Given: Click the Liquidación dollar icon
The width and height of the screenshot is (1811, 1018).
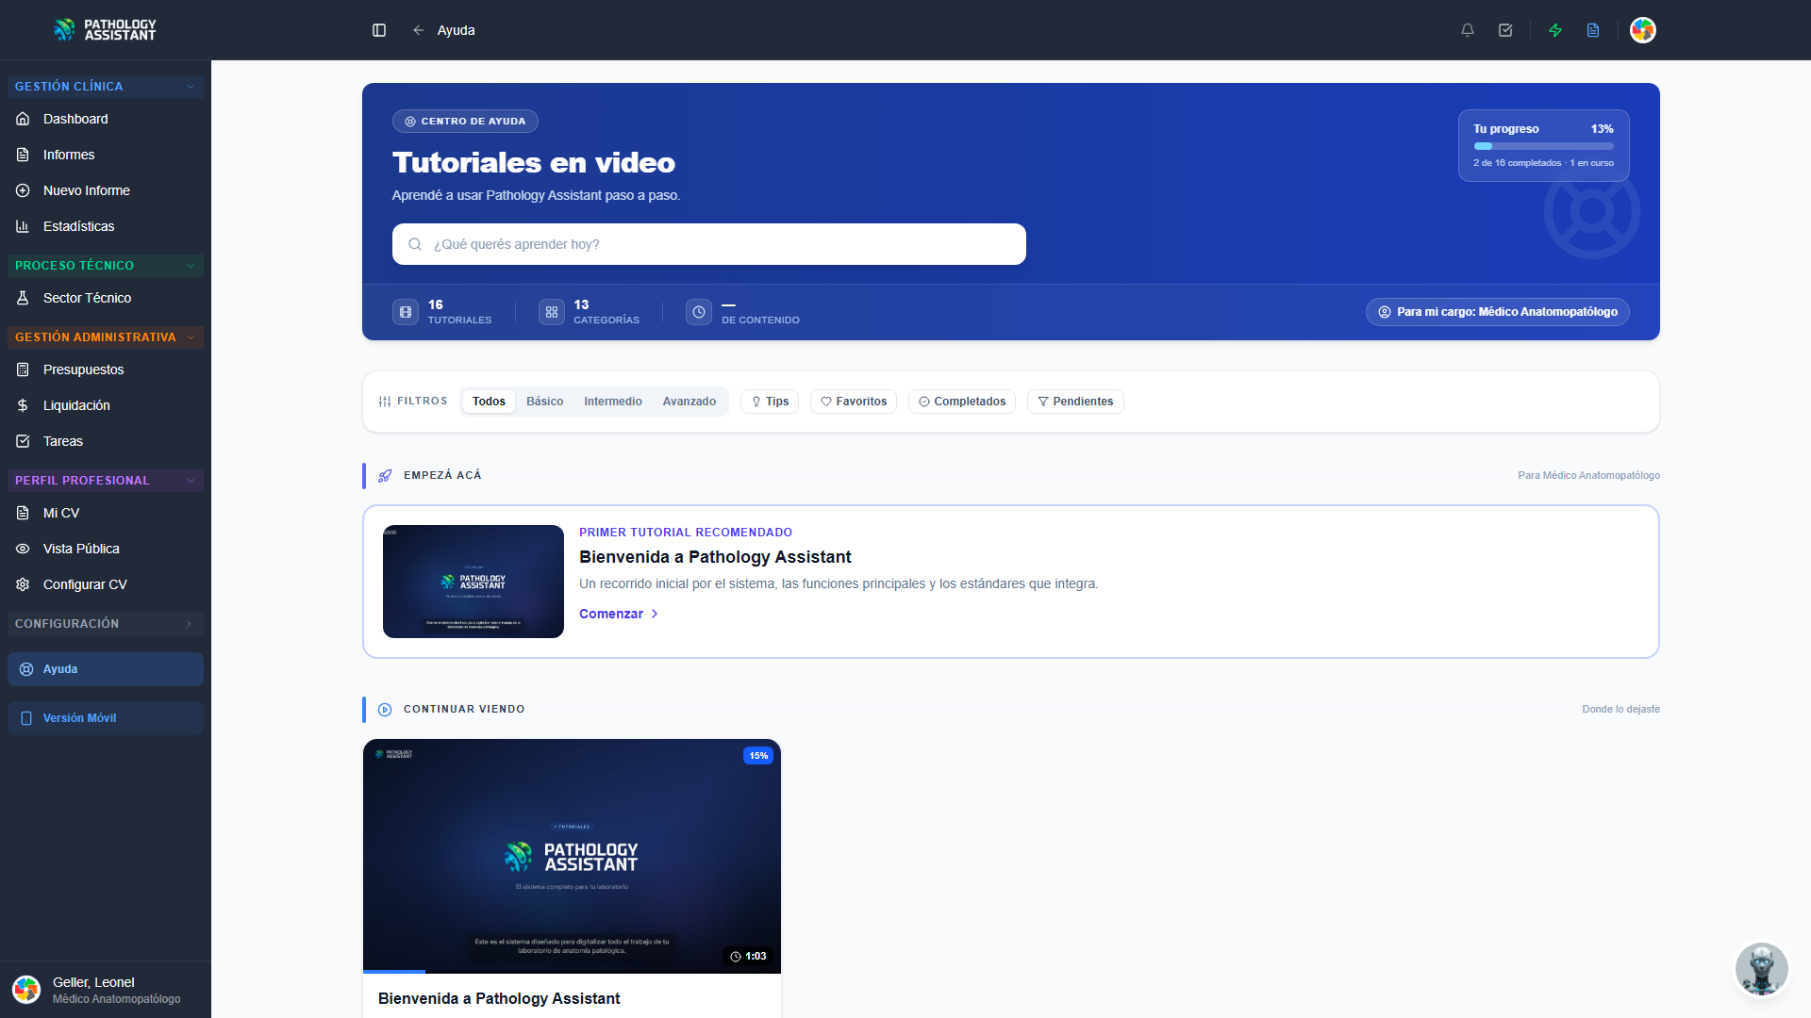Looking at the screenshot, I should click(23, 405).
